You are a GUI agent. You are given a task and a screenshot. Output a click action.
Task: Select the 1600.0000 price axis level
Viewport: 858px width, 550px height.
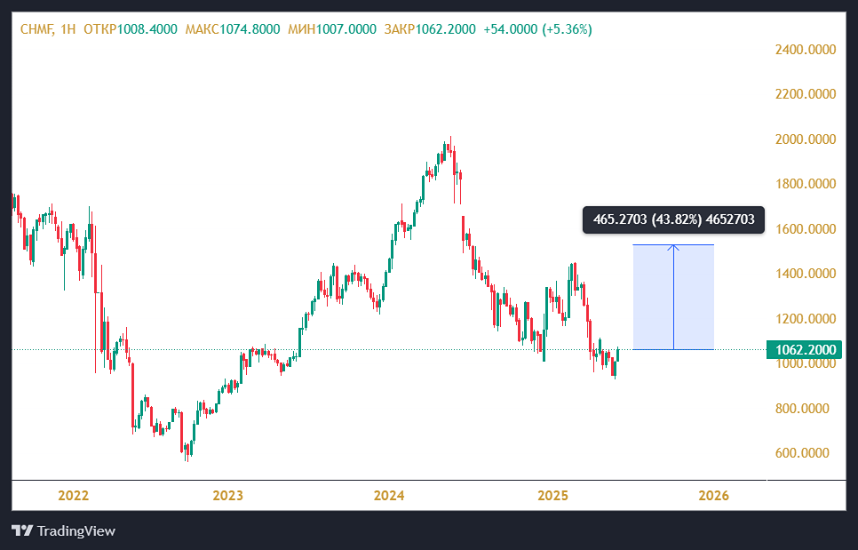pyautogui.click(x=806, y=229)
